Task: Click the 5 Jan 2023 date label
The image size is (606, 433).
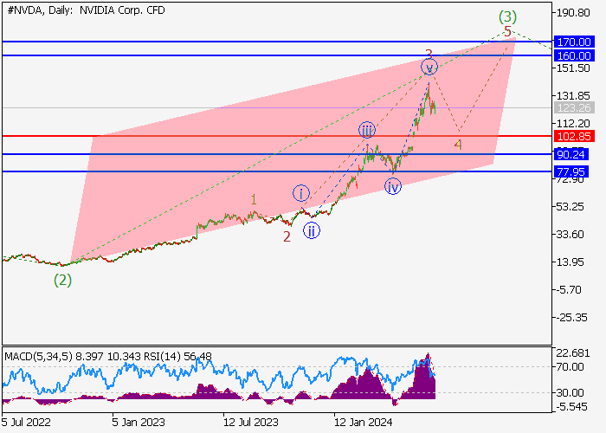Action: [x=139, y=422]
